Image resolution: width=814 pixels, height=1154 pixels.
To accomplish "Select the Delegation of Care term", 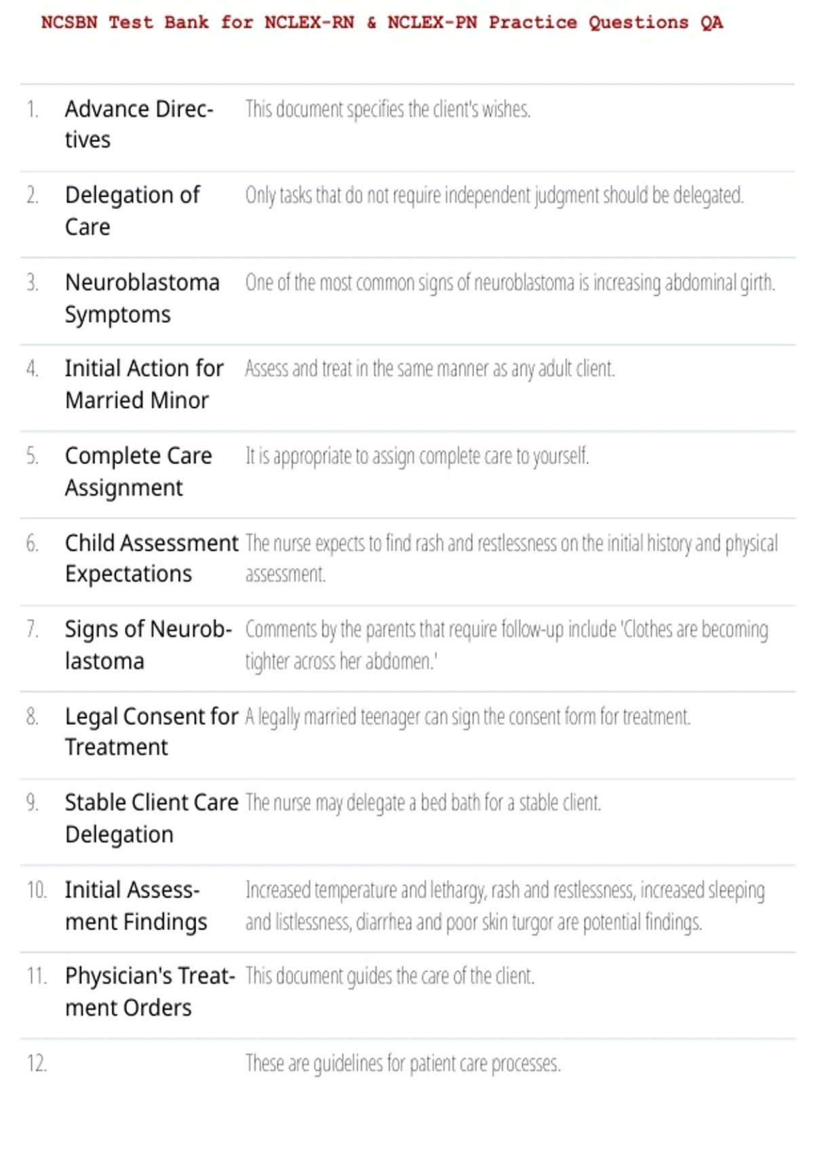I will (132, 210).
